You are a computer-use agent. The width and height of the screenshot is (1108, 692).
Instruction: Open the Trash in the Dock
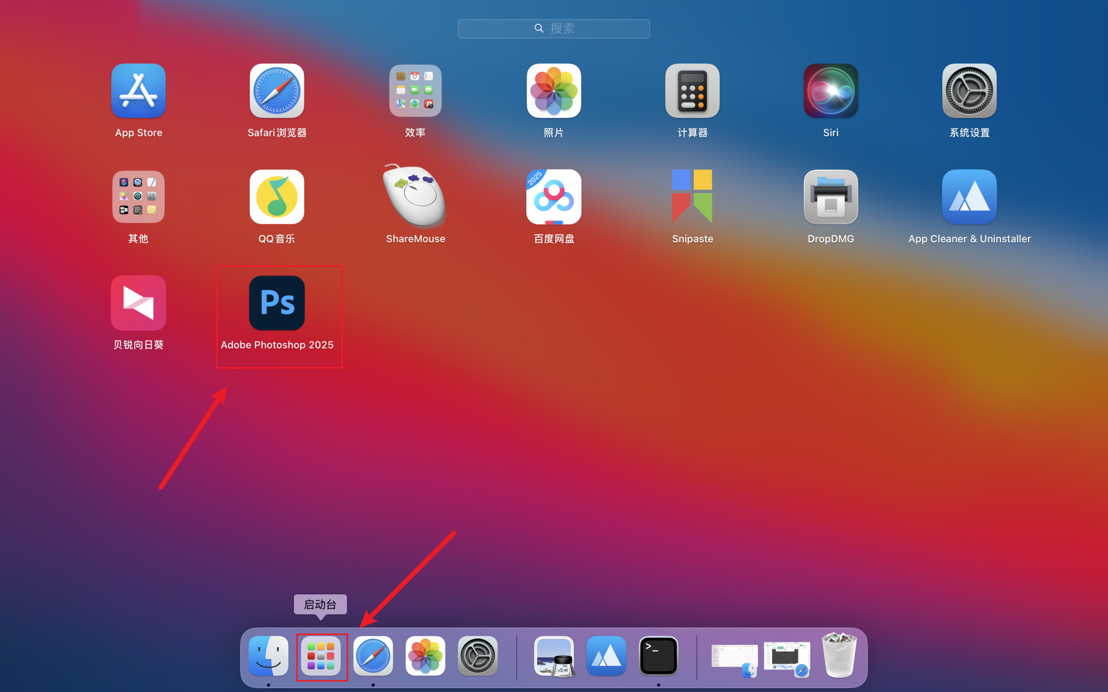839,656
